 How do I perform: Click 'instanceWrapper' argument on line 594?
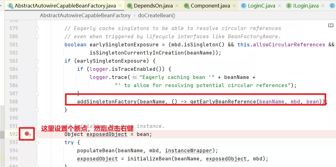point(188,151)
